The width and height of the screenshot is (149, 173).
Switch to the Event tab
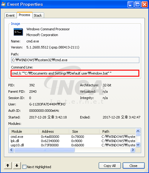(10, 15)
